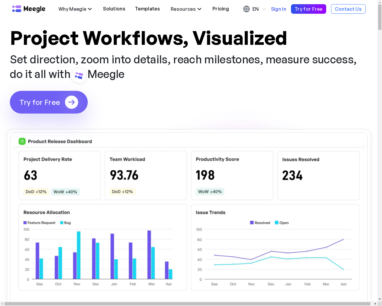The image size is (382, 306).
Task: Click the scroll left arrow of horizontal scrollbar
Action: click(x=2, y=304)
